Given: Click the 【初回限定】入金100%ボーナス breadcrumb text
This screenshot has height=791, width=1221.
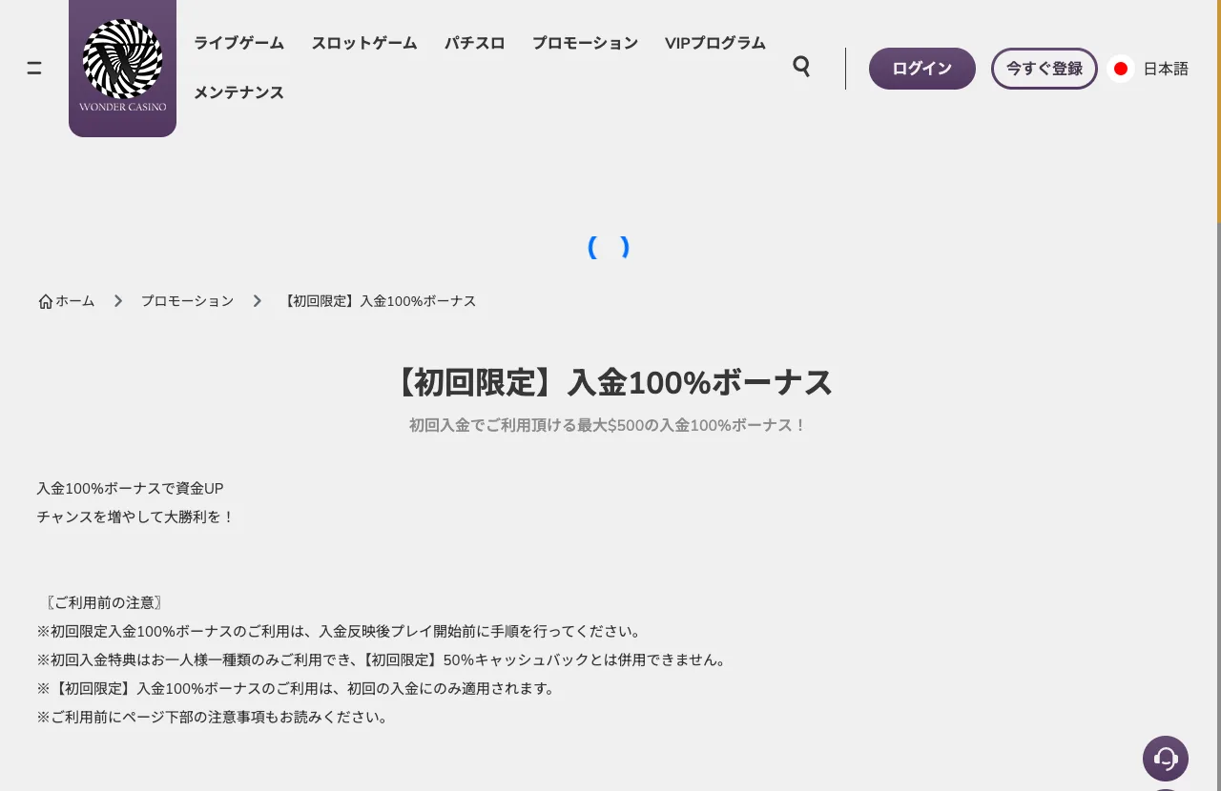Looking at the screenshot, I should point(379,301).
